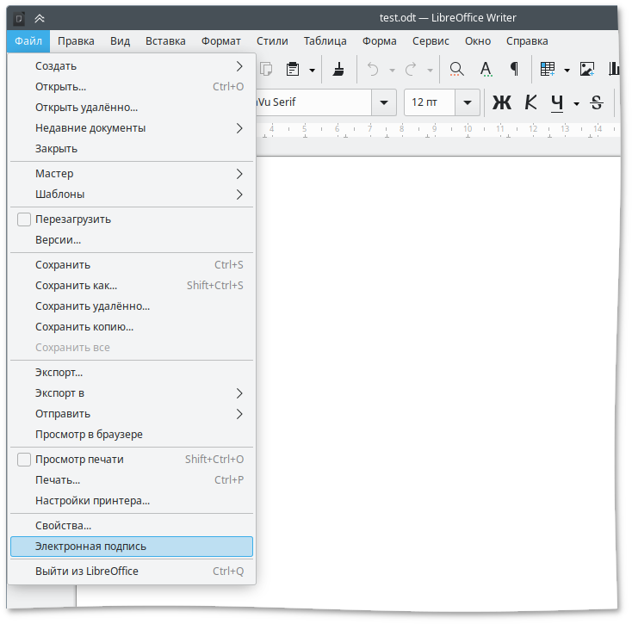Viewport: 632px width, 624px height.
Task: Select Выйти из LibreOffice menu entry
Action: [x=132, y=571]
